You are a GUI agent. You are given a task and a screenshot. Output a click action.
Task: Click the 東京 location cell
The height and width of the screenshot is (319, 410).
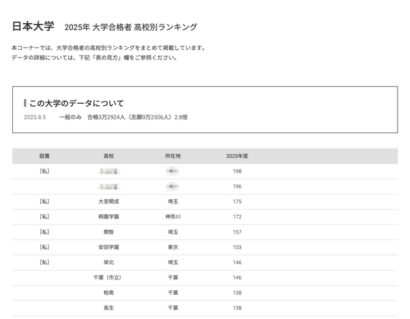click(173, 247)
